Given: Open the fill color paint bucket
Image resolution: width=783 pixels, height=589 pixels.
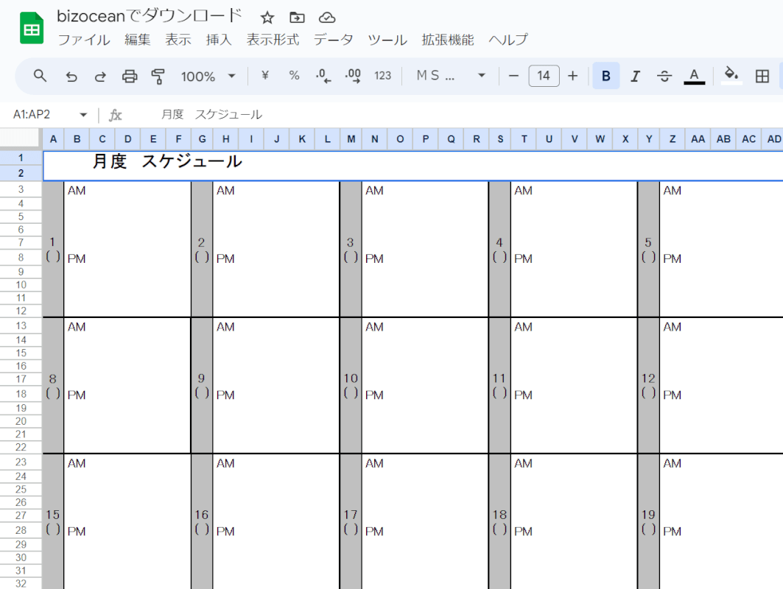Looking at the screenshot, I should tap(731, 74).
